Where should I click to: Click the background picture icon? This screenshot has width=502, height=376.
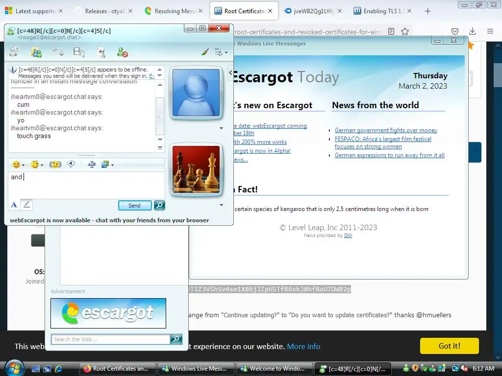[x=105, y=164]
